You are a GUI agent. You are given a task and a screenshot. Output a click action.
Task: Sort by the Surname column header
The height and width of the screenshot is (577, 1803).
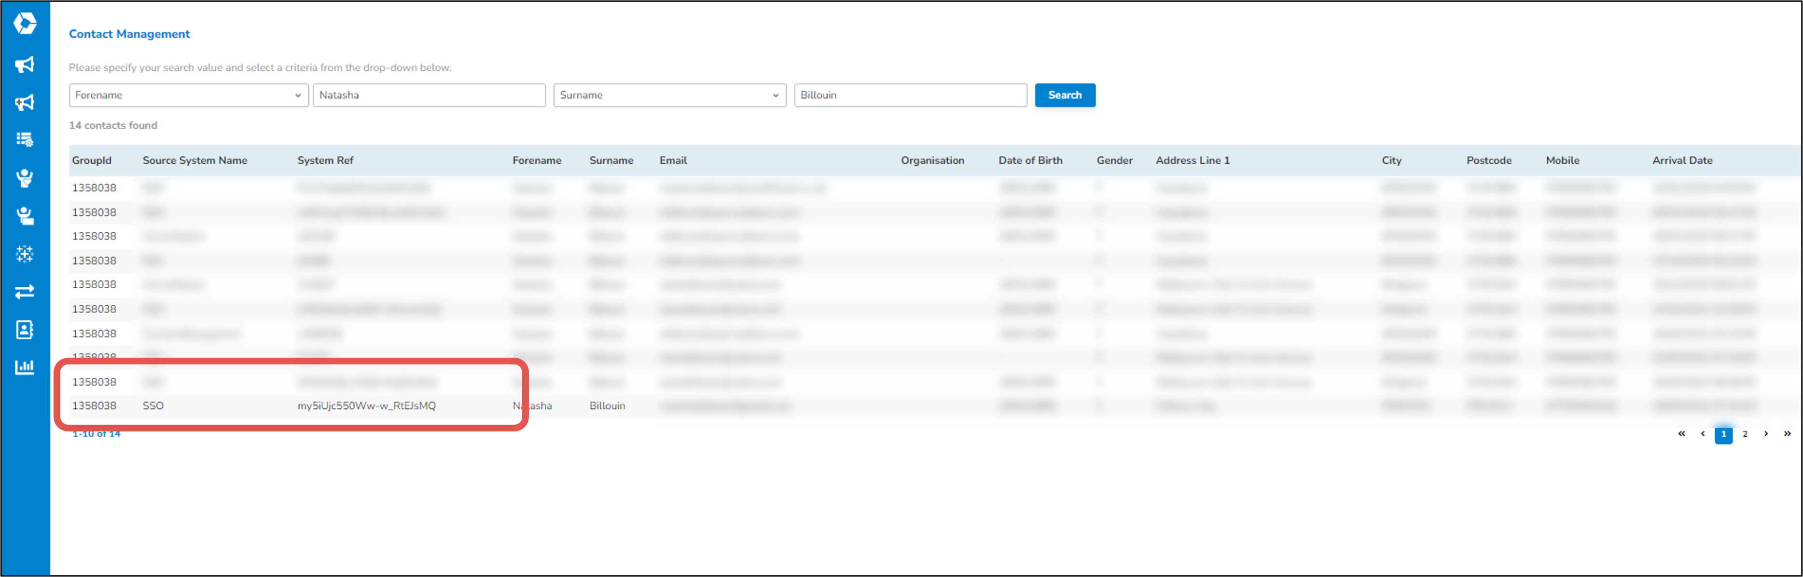point(611,160)
